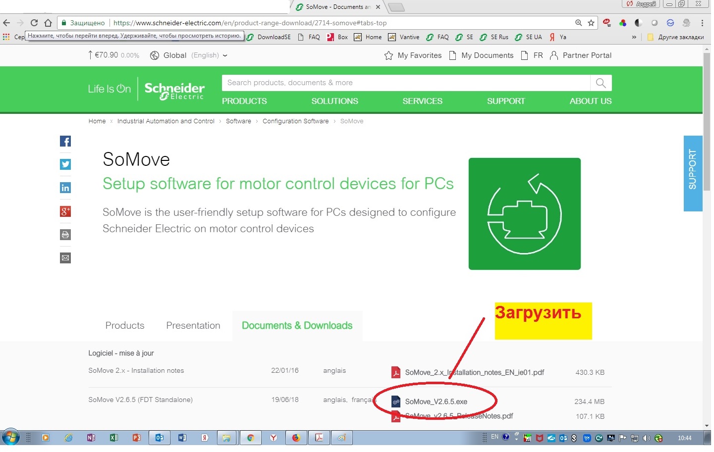The height and width of the screenshot is (452, 714).
Task: Share page on Twitter
Action: [65, 164]
